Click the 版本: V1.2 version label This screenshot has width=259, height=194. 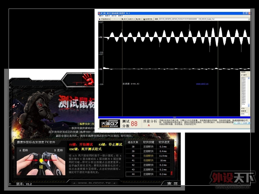pyautogui.click(x=24, y=184)
